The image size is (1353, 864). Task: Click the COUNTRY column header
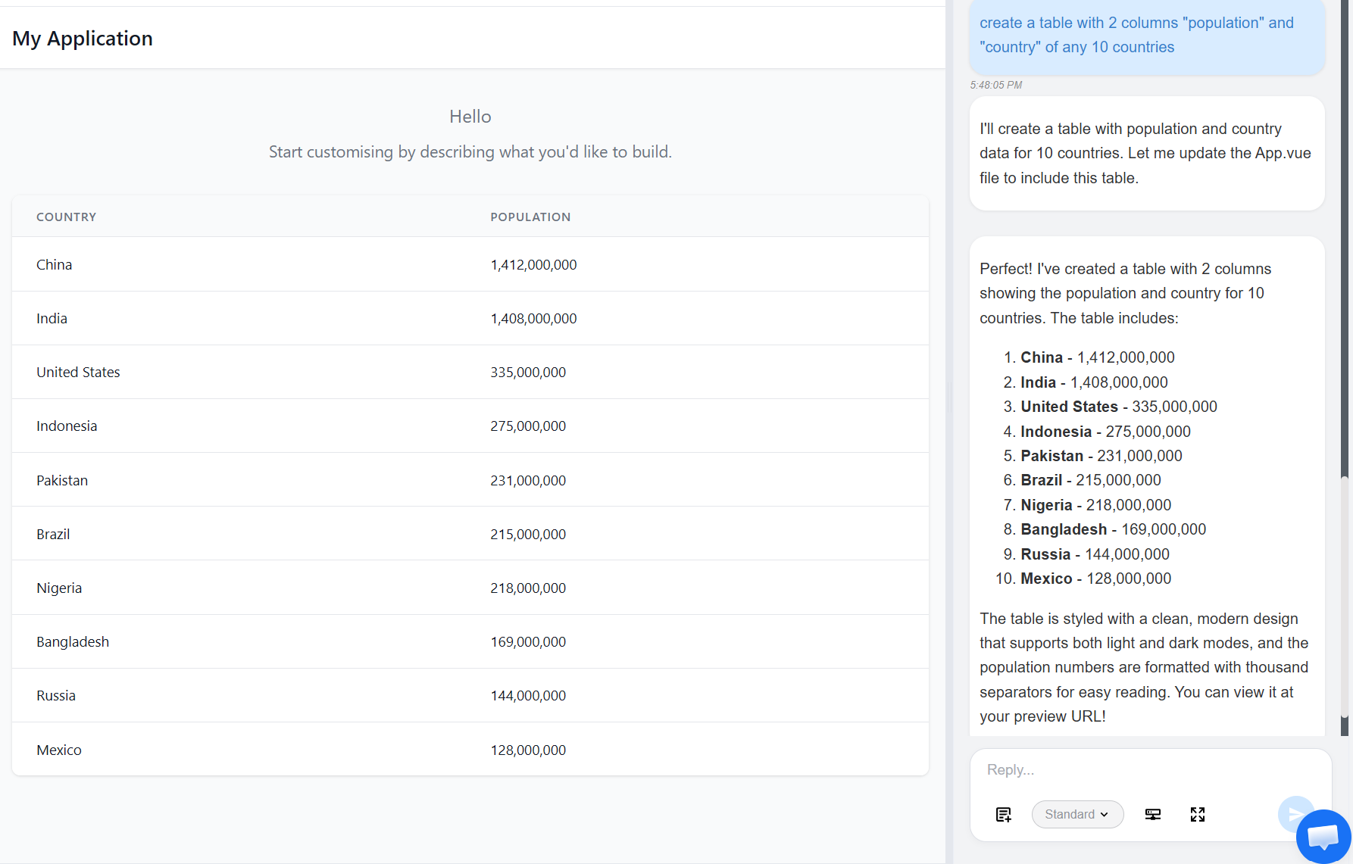(67, 217)
